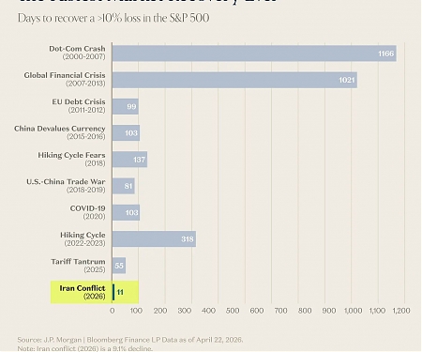Screen dimensions: 422x352
Task: Click the Global Financial Crisis bar 1021
Action: [234, 80]
